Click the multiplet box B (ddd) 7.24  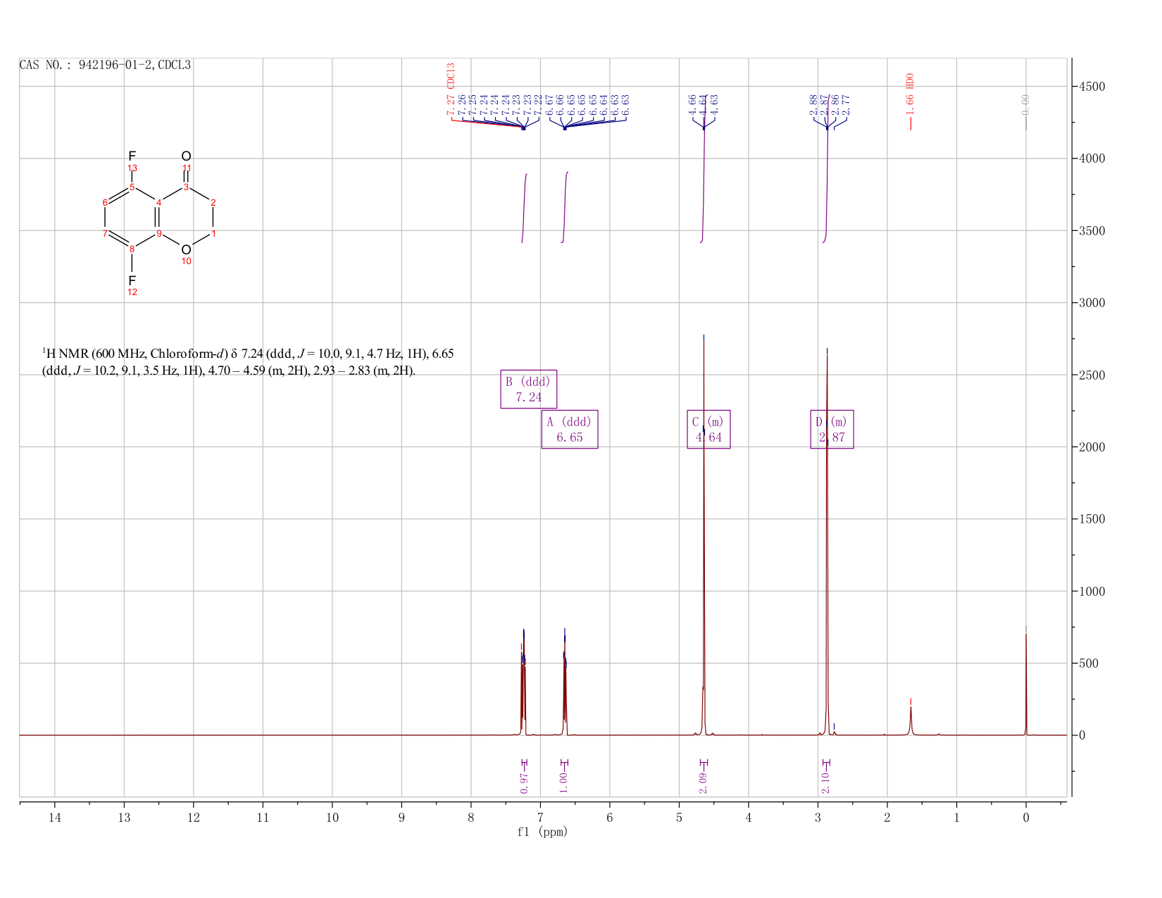[x=529, y=389]
